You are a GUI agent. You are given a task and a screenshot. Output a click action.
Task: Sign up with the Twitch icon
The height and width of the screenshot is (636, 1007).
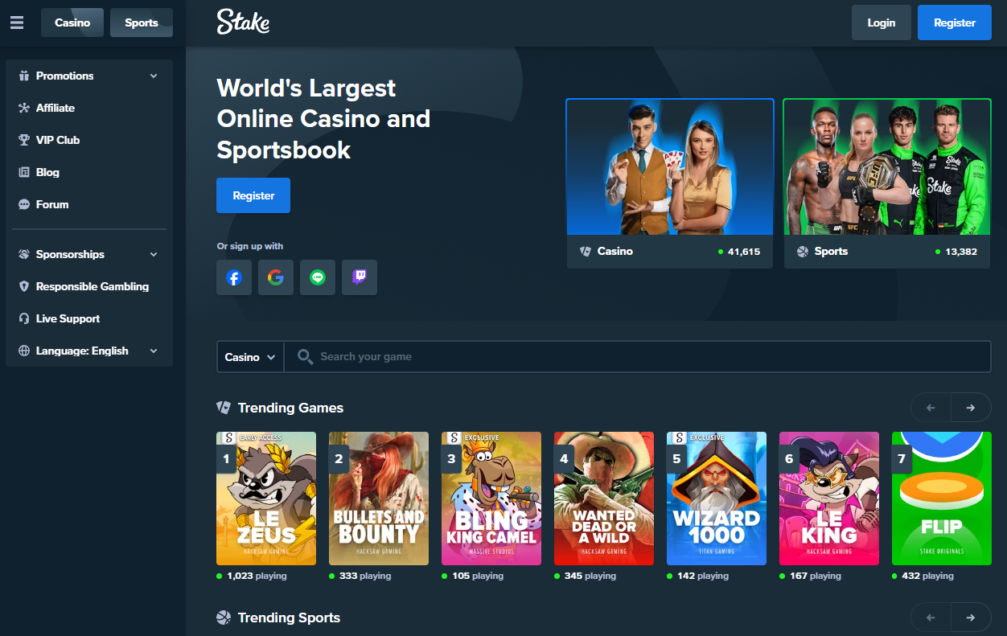(x=360, y=277)
